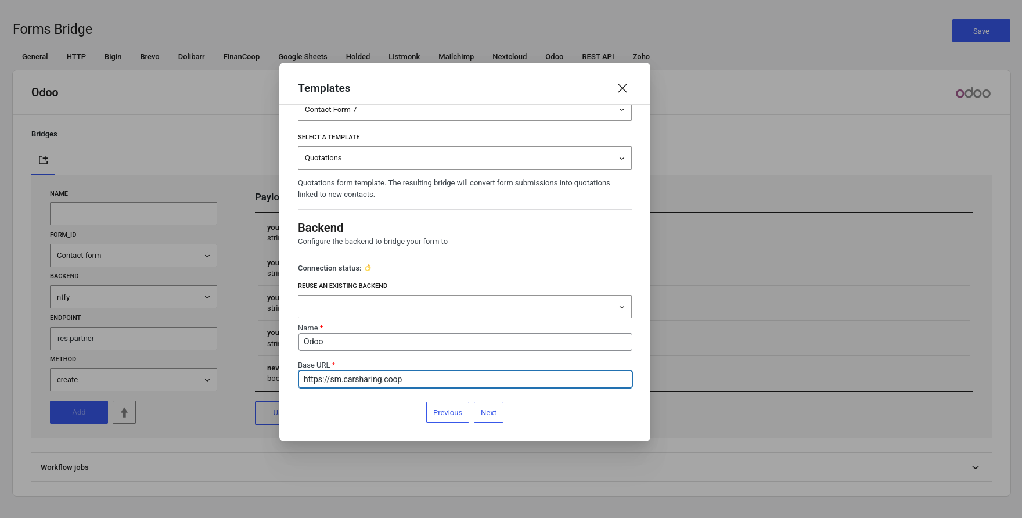1022x518 pixels.
Task: Switch to the HTTP tab
Action: [76, 57]
